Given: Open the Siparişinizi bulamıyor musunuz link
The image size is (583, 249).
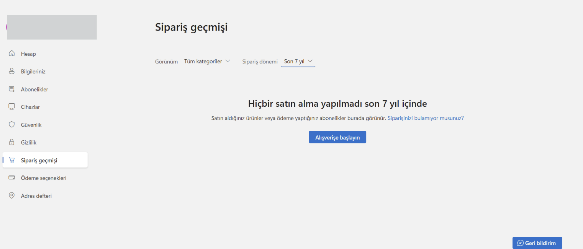Looking at the screenshot, I should pyautogui.click(x=425, y=118).
